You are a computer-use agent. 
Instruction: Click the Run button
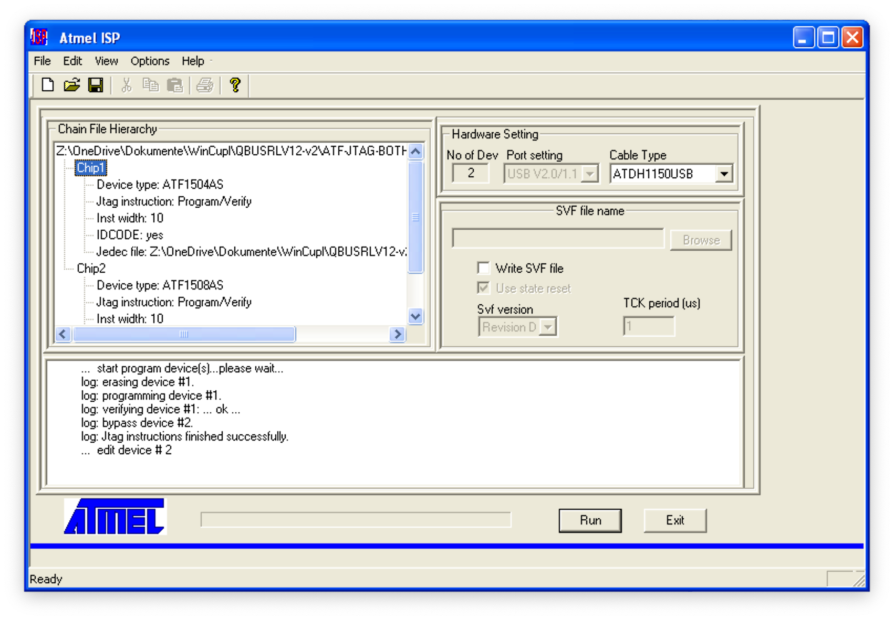coord(590,520)
